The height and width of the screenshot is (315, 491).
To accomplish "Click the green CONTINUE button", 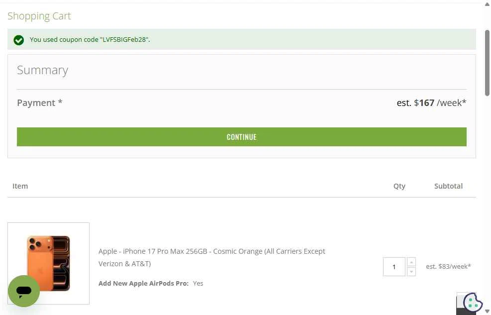I will pos(241,137).
